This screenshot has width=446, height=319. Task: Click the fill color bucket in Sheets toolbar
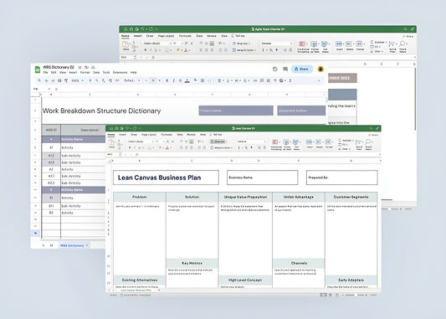click(196, 81)
